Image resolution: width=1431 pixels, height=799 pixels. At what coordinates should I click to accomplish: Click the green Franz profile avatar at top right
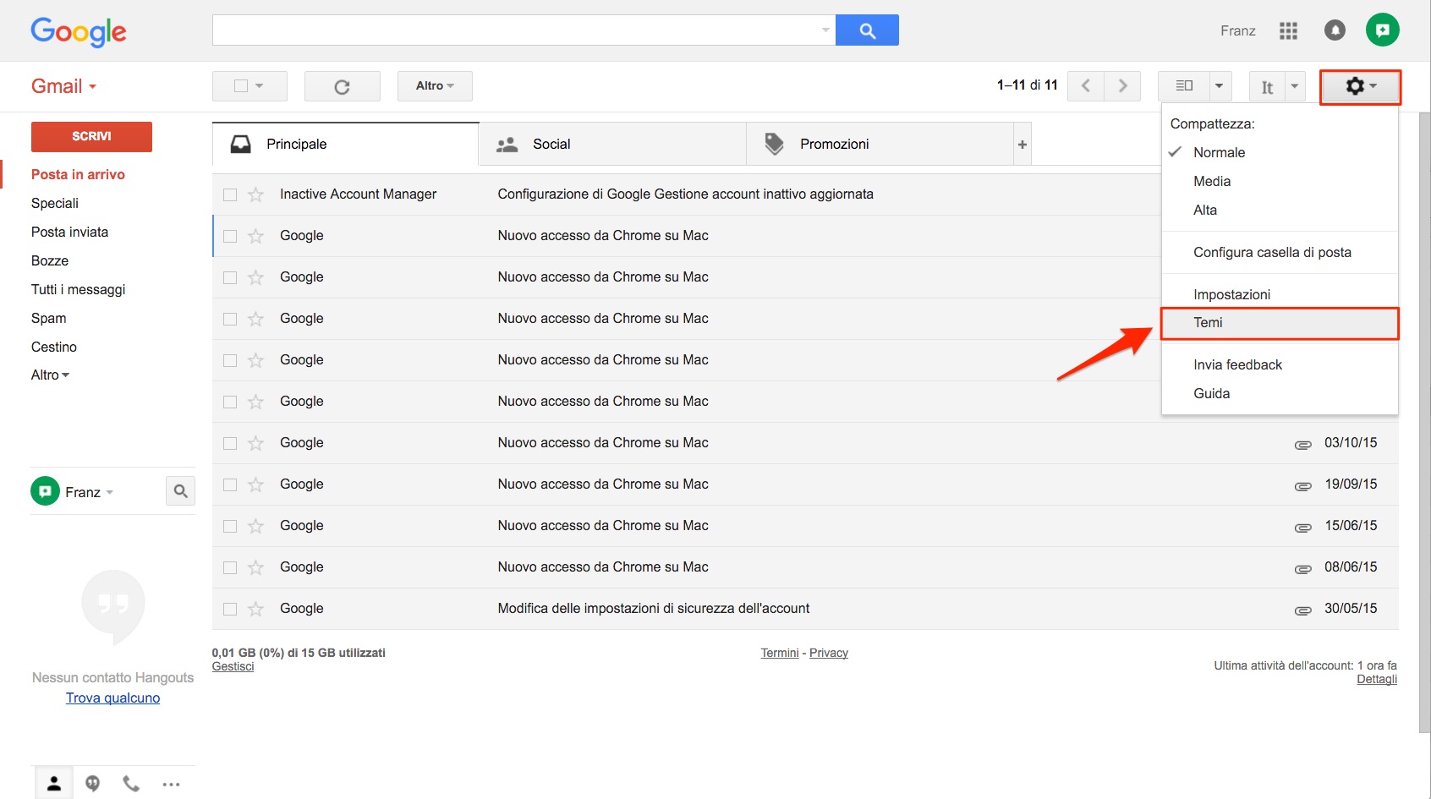pyautogui.click(x=1383, y=30)
